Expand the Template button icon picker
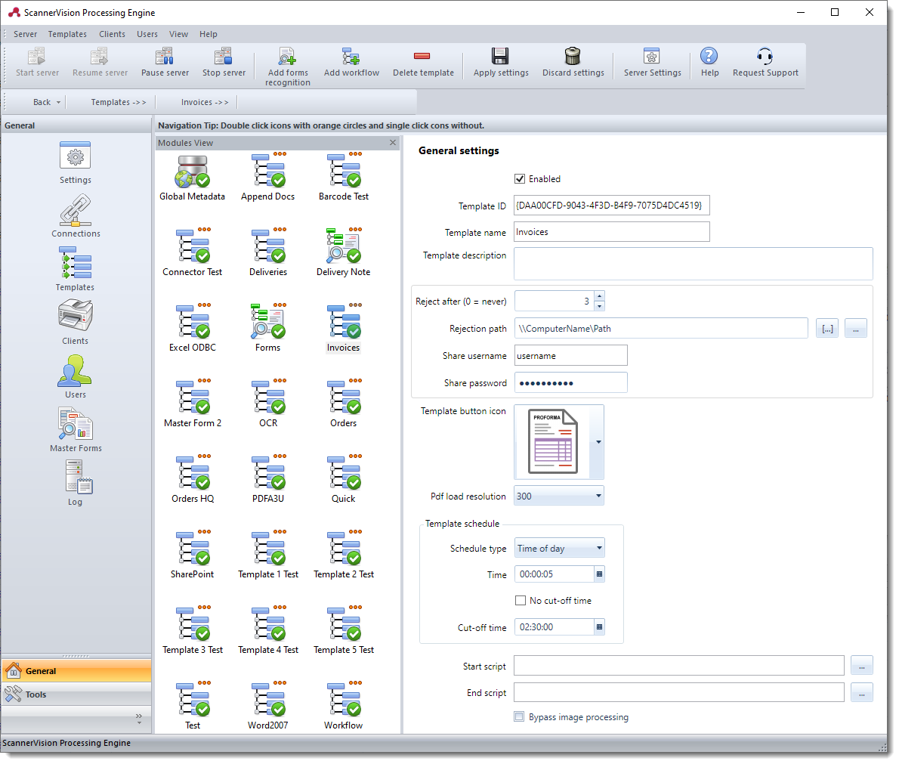The image size is (899, 764). pos(598,442)
